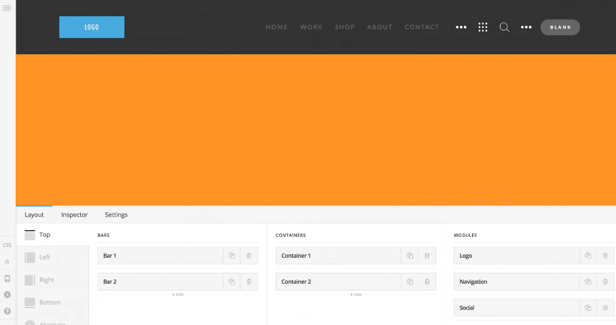Open the help question mark icon
The width and height of the screenshot is (616, 325).
click(x=7, y=311)
